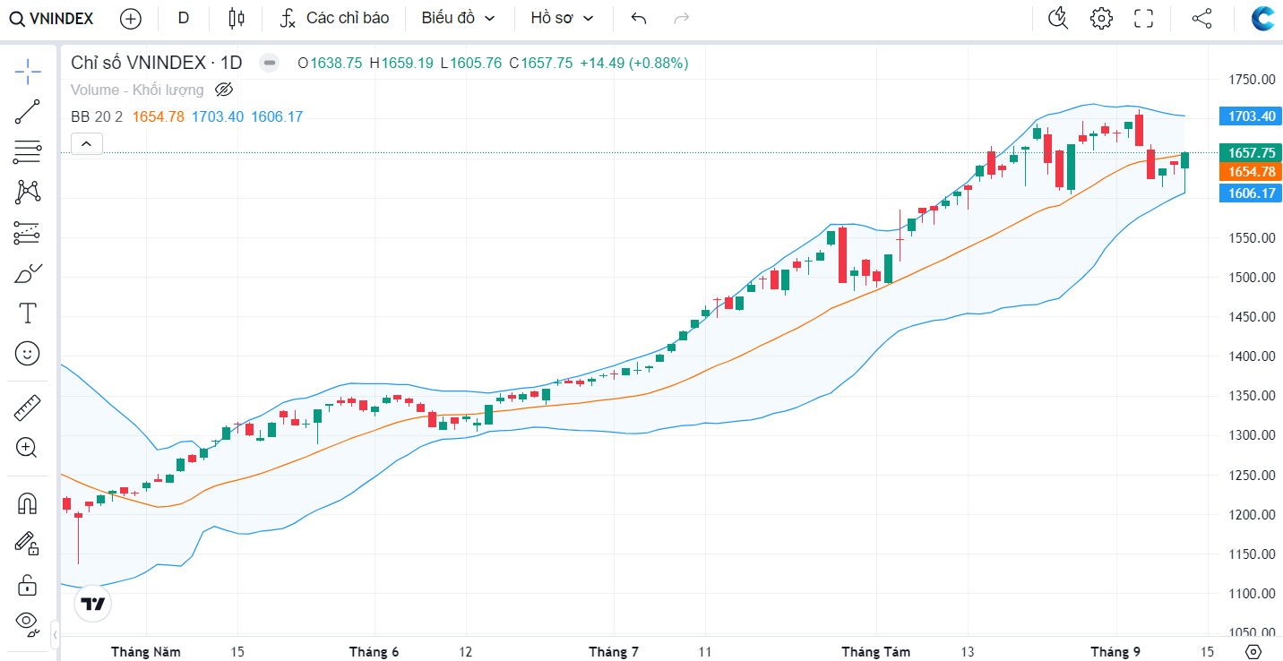1283x661 pixels.
Task: Expand the Hồ sơ dropdown
Action: [x=563, y=18]
